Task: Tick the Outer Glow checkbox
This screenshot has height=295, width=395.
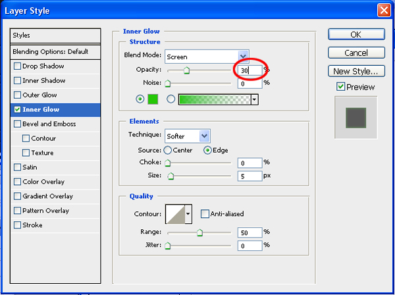Action: pos(17,95)
